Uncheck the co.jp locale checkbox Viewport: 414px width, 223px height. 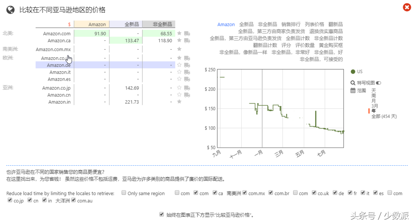coord(10,200)
